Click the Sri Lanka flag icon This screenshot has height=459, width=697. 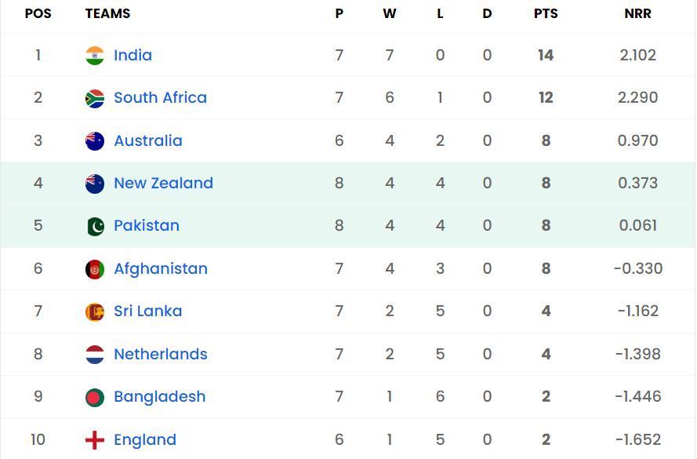(94, 311)
